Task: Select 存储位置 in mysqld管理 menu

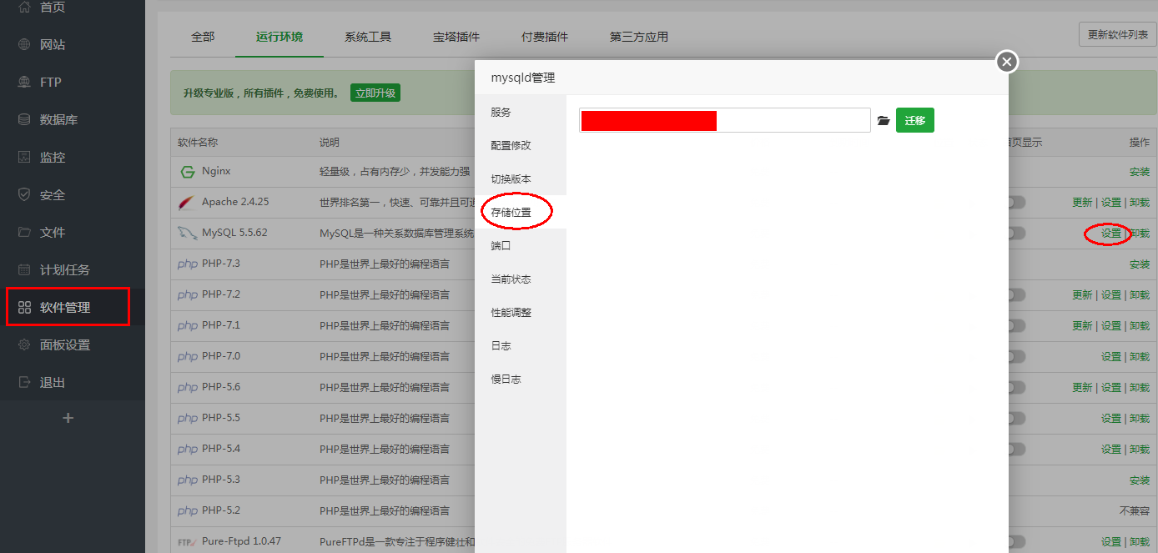Action: [521, 213]
